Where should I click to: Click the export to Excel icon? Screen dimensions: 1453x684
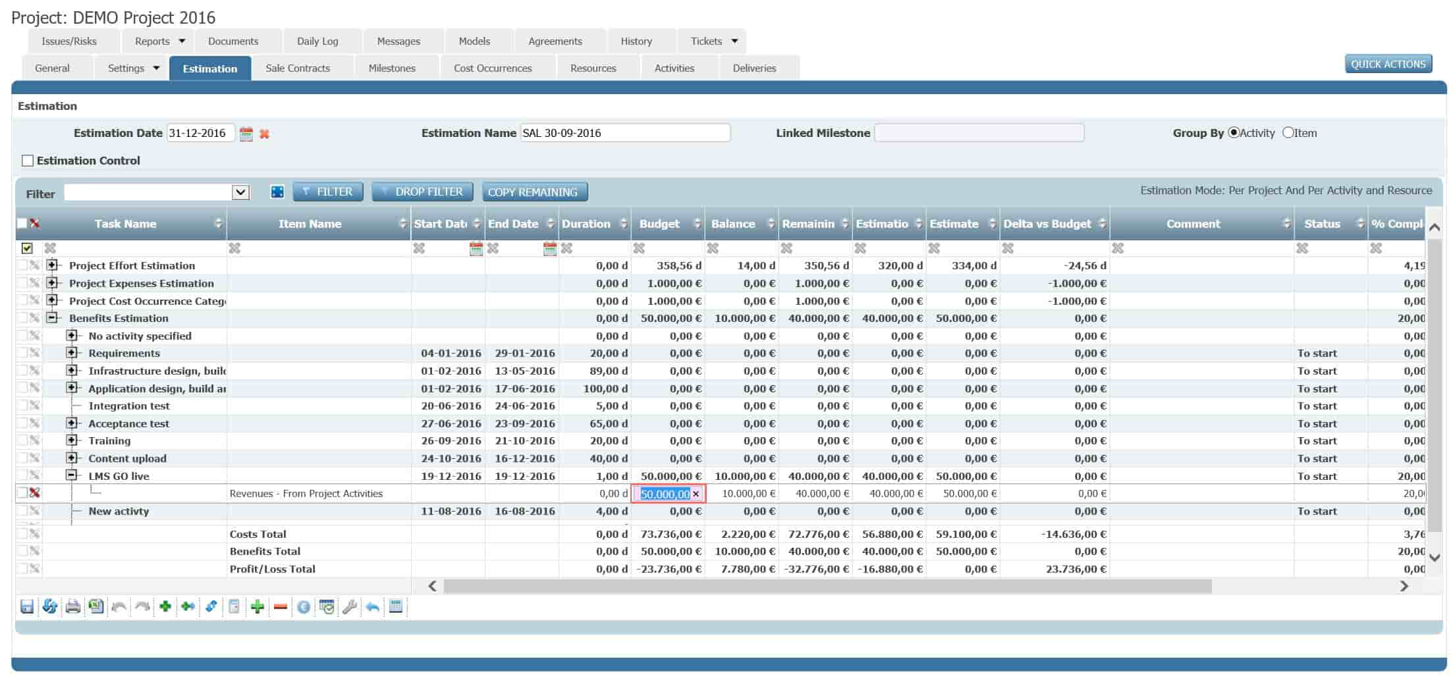pos(96,606)
